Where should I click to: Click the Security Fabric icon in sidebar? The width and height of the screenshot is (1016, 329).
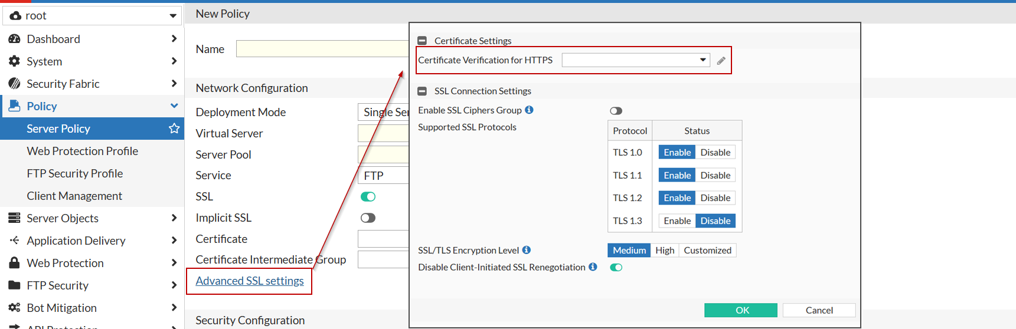[14, 84]
